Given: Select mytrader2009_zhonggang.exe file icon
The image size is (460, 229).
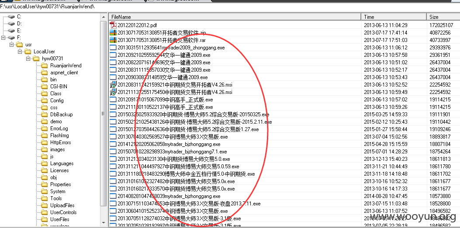Looking at the screenshot, I should (x=113, y=47).
